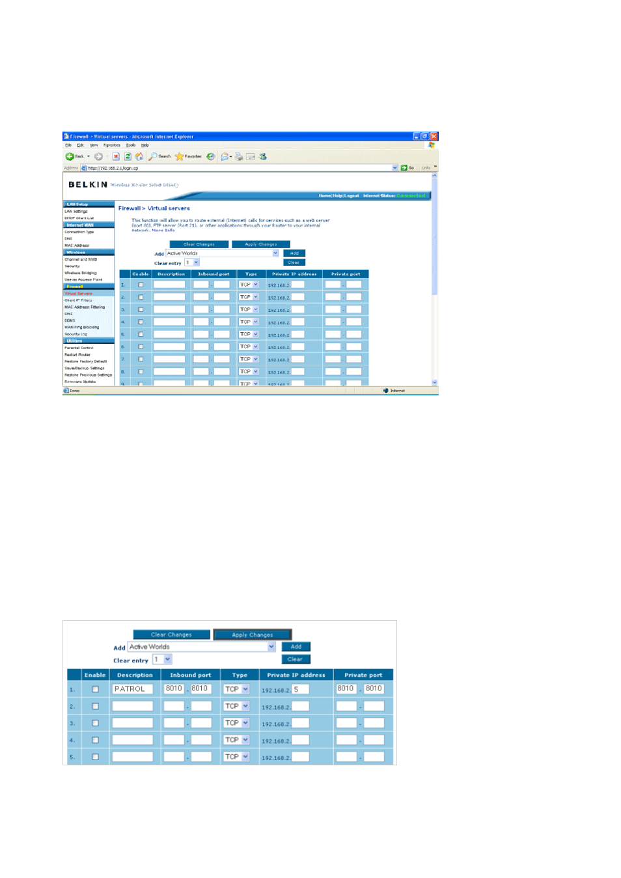Viewport: 621px width, 878px height.
Task: Tick the Enable checkbox for row 7
Action: click(141, 360)
